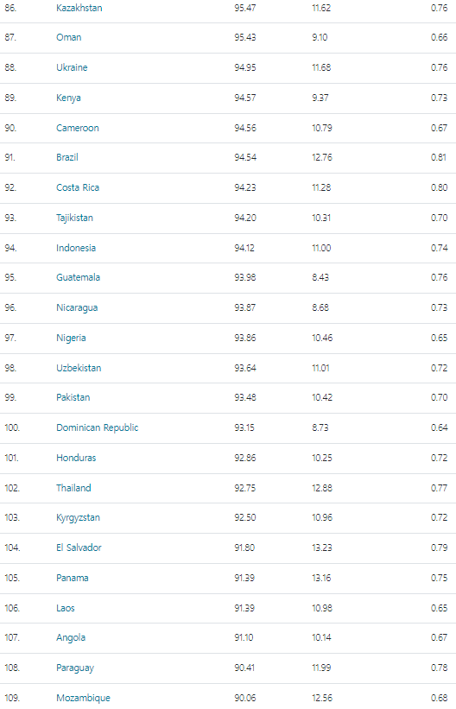
Task: Click the Pakistan link
Action: click(73, 397)
